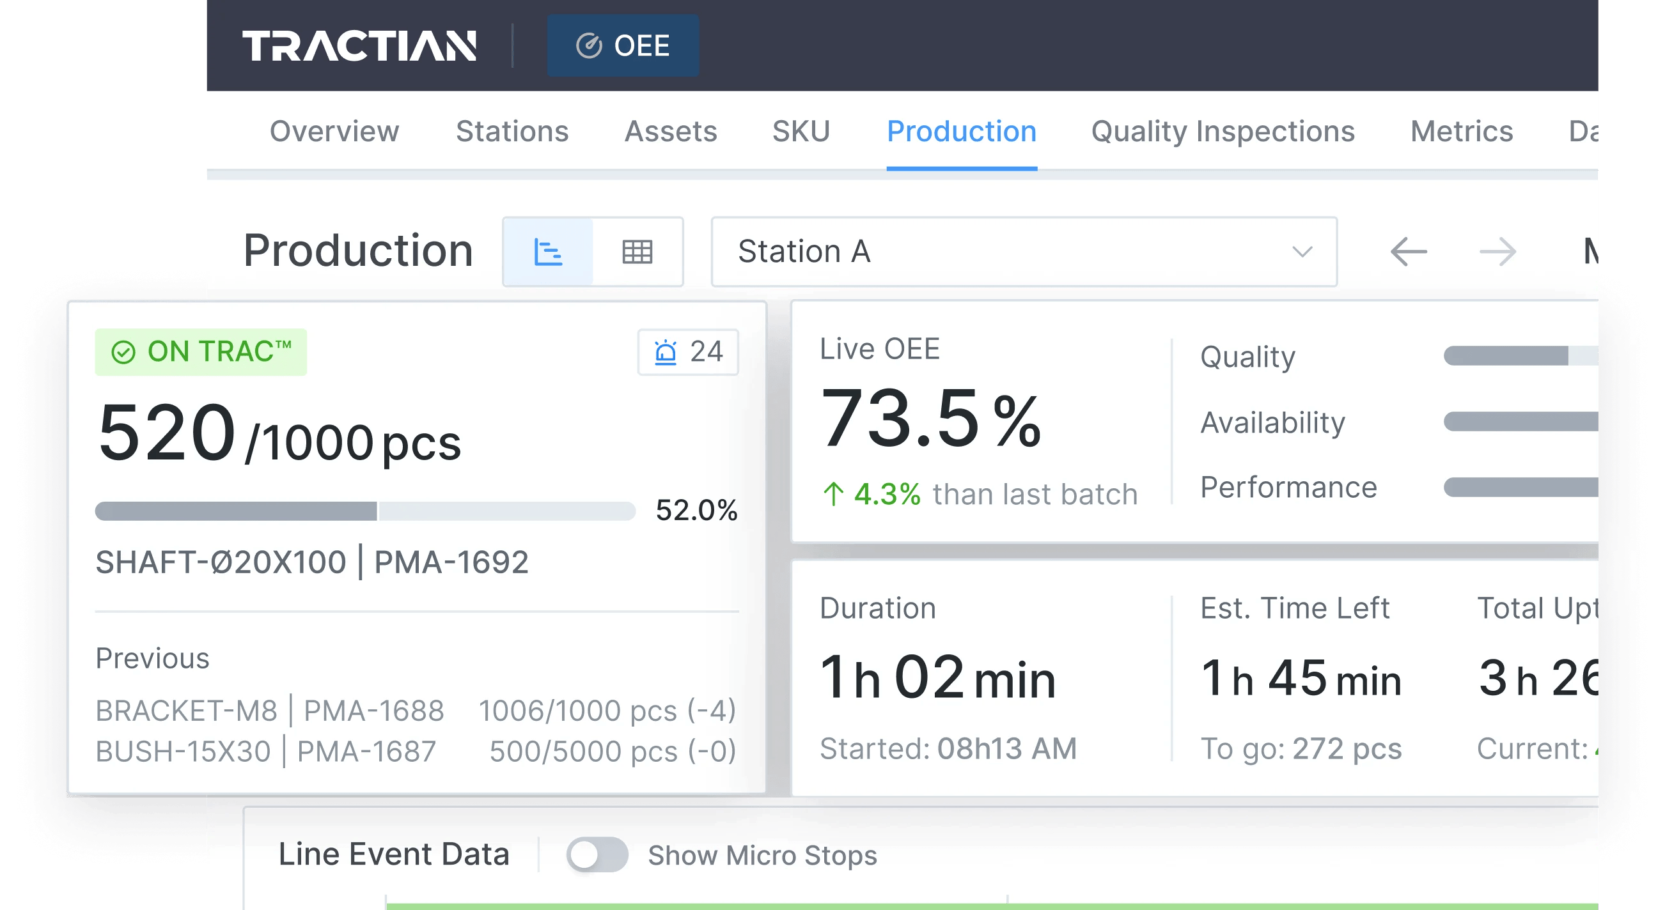Select the SKU tab

click(801, 131)
